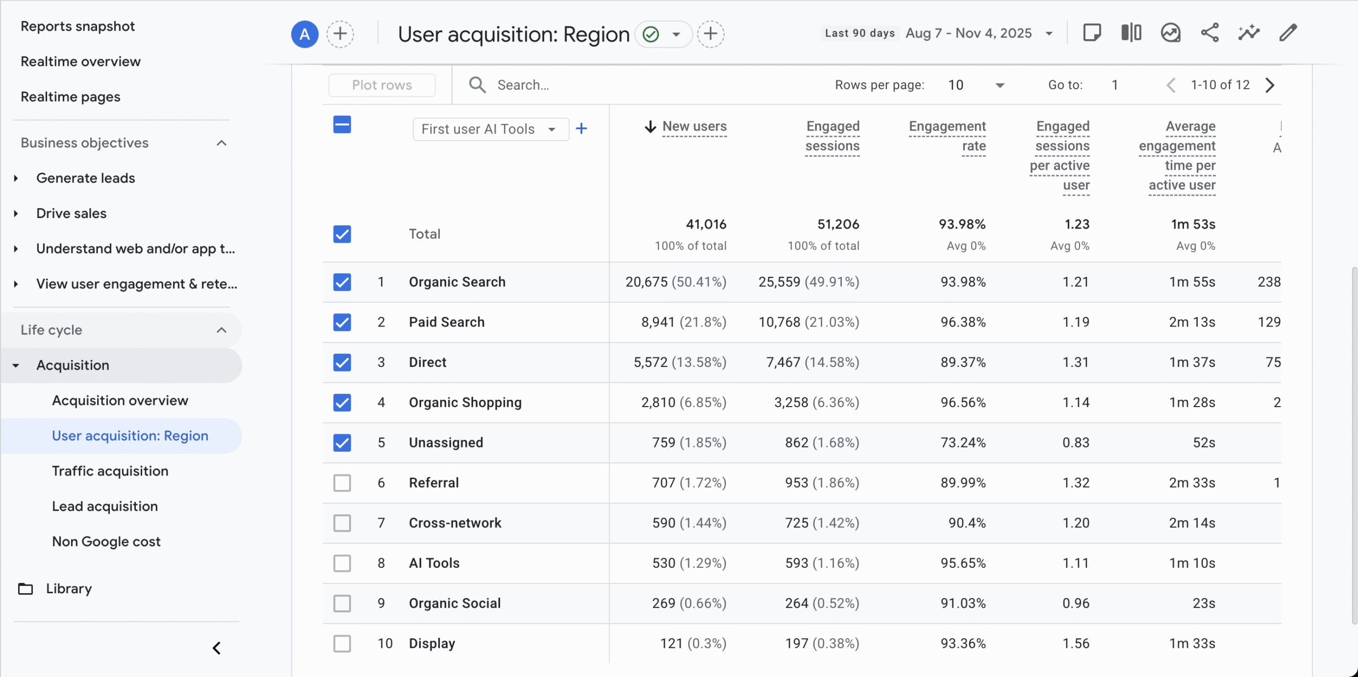Open the annotations note icon
Viewport: 1358px width, 677px height.
click(x=1092, y=33)
